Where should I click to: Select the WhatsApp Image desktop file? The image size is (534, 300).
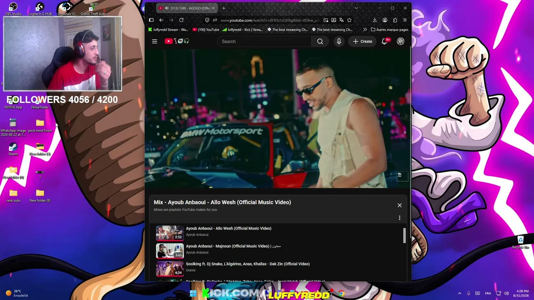13,127
